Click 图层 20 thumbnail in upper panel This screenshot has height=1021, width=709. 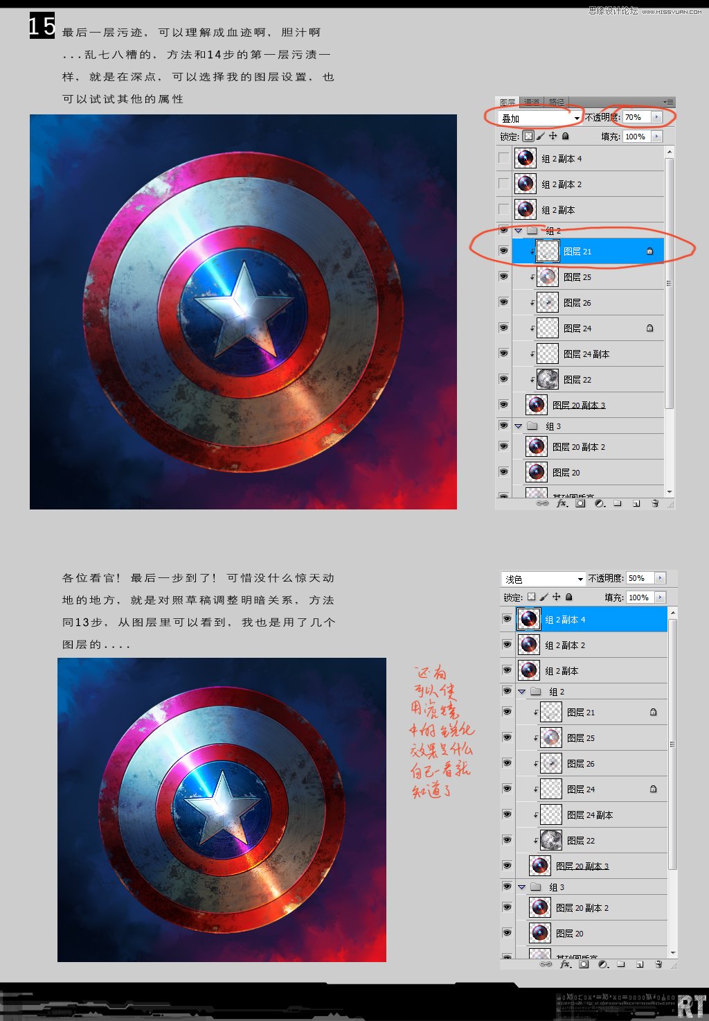coord(537,472)
